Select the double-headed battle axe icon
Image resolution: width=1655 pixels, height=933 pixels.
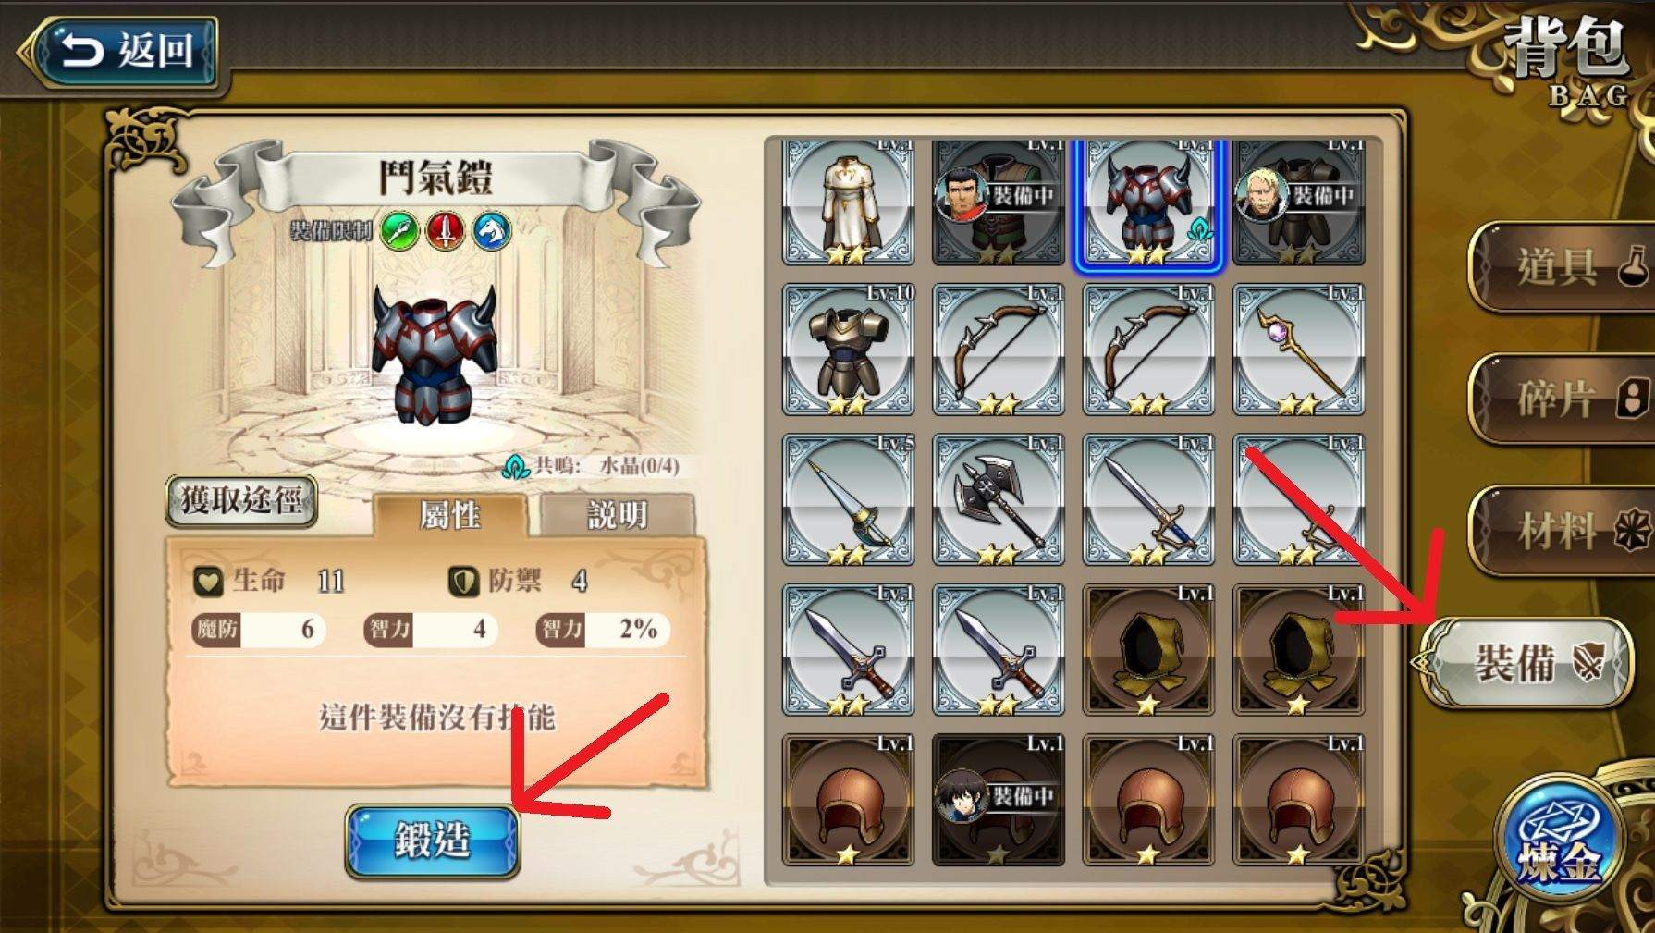point(999,499)
